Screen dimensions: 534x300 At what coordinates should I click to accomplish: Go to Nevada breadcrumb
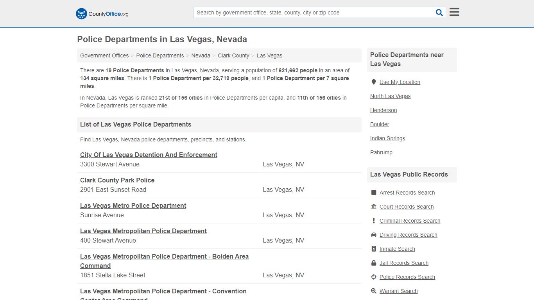point(201,55)
